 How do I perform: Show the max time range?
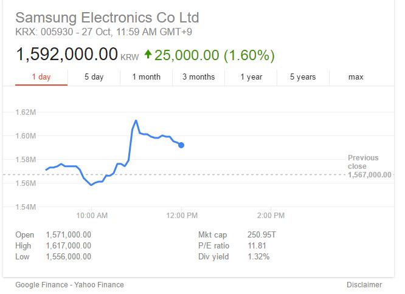(x=356, y=77)
